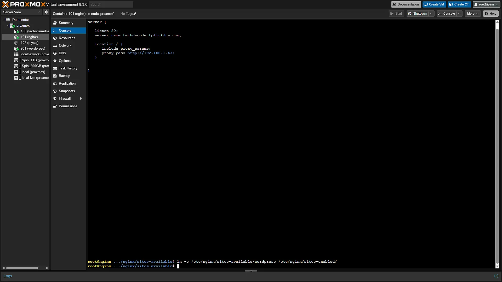502x282 pixels.
Task: Open the Snapshots tab
Action: point(68,91)
